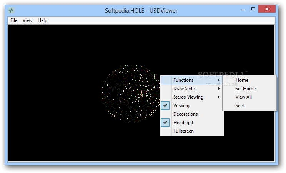Viewport: 286px width, 173px height.
Task: Select Set Home in the submenu
Action: 249,89
